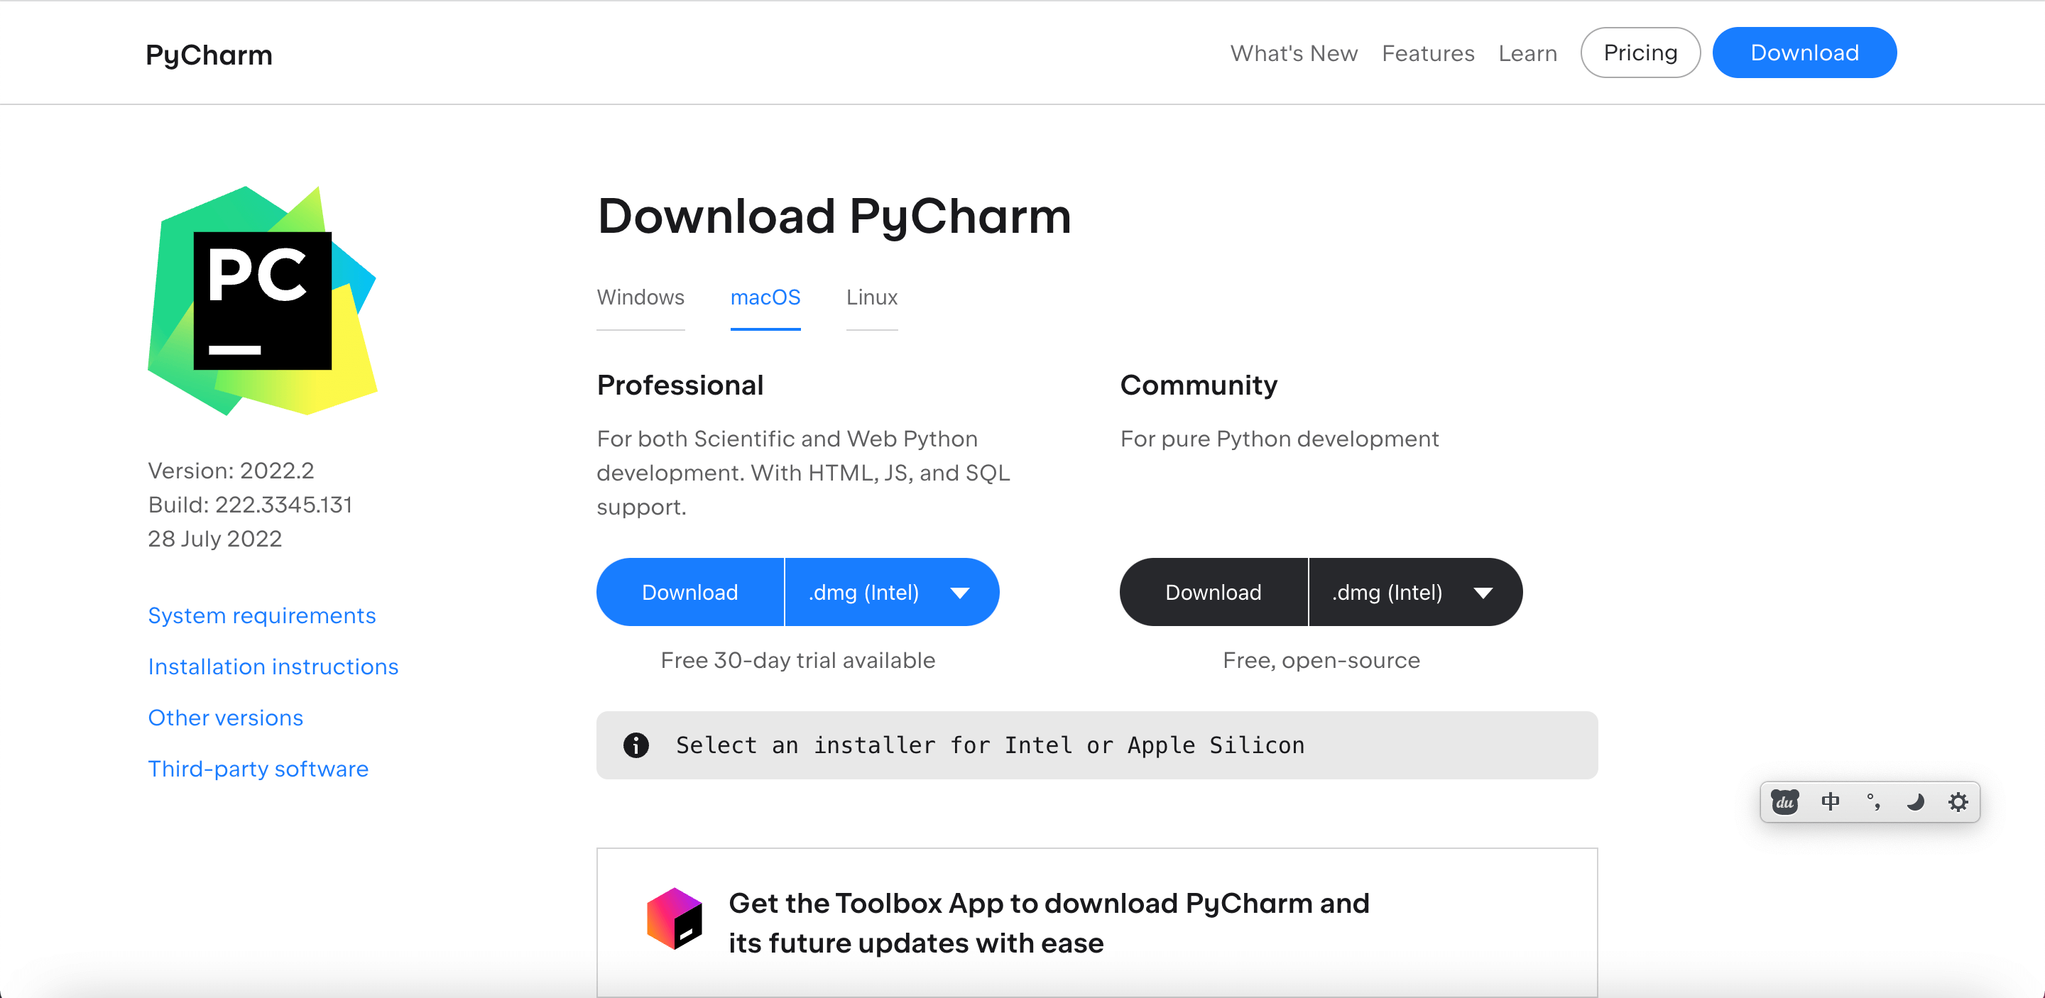Screen dimensions: 2045x998
Task: Download PyCharm Community edition
Action: click(1212, 592)
